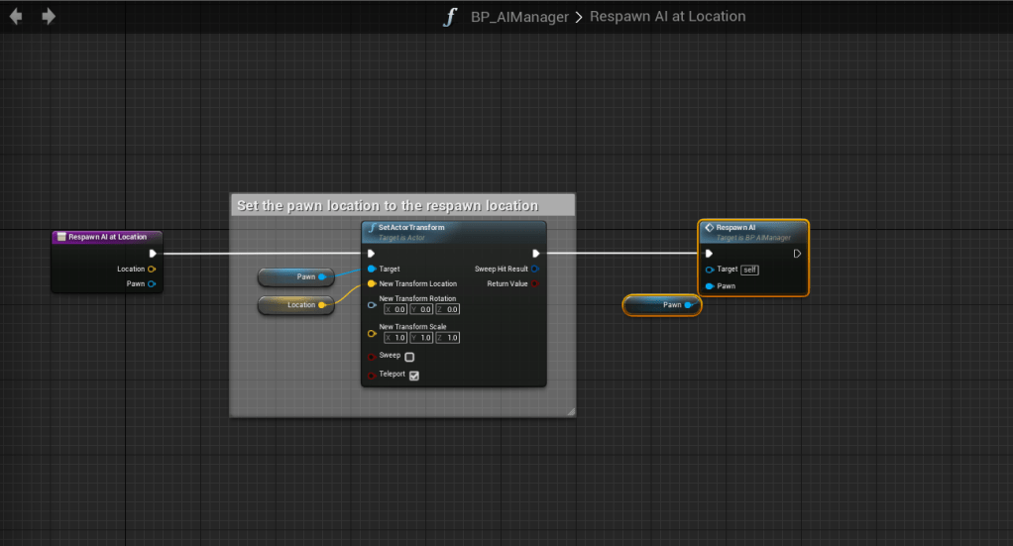Click the Sweep Hit Result output pin
Image resolution: width=1013 pixels, height=546 pixels.
click(535, 269)
